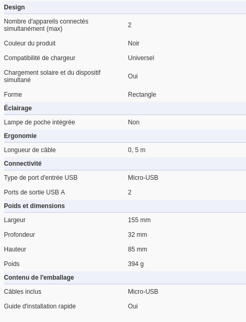Click the Lampe de poche intégrée label
This screenshot has width=246, height=322.
tap(39, 122)
